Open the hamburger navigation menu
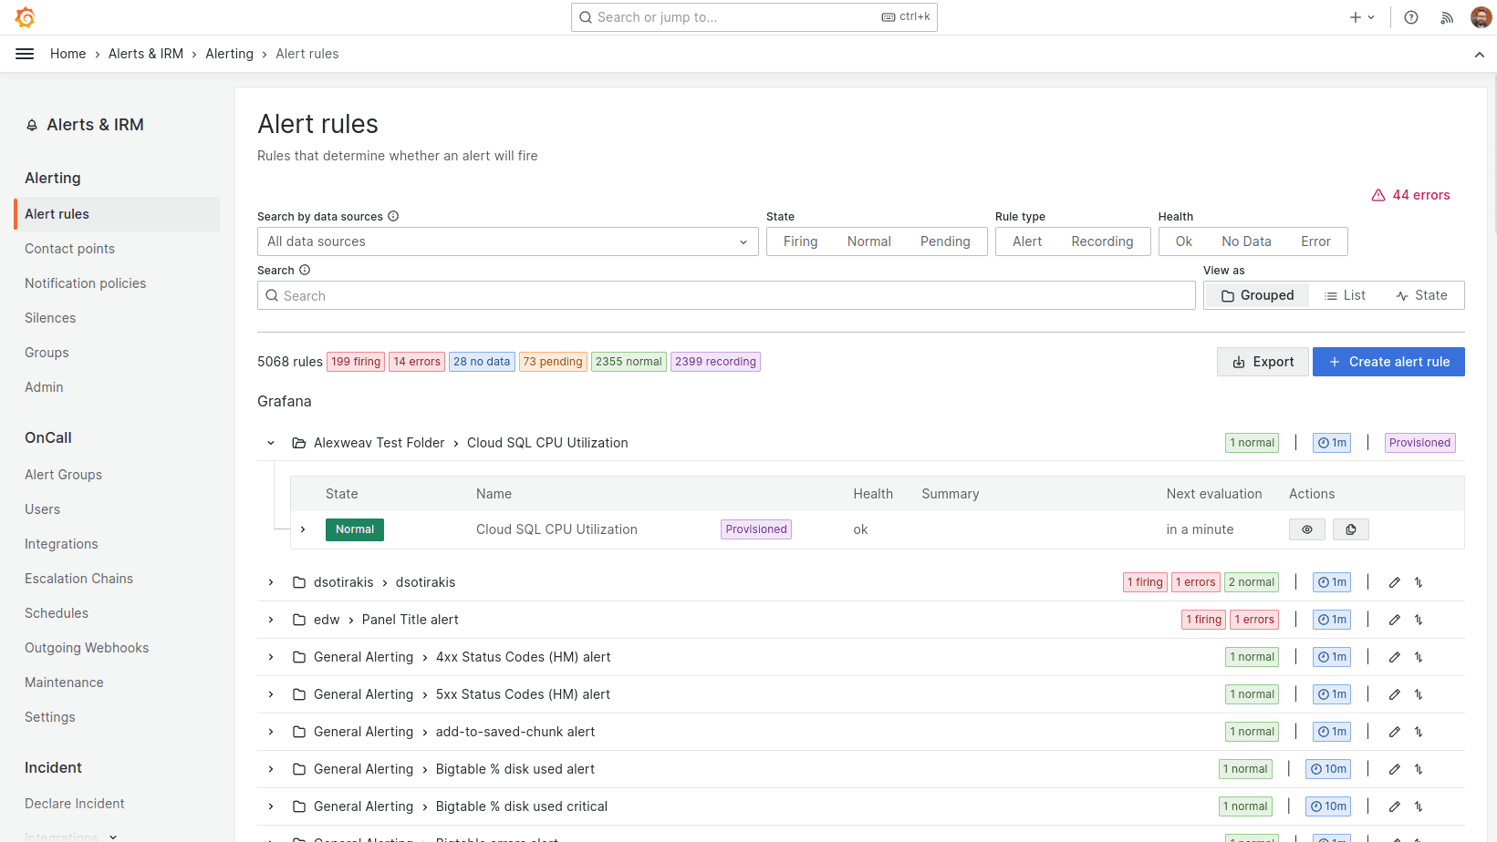 [x=25, y=54]
